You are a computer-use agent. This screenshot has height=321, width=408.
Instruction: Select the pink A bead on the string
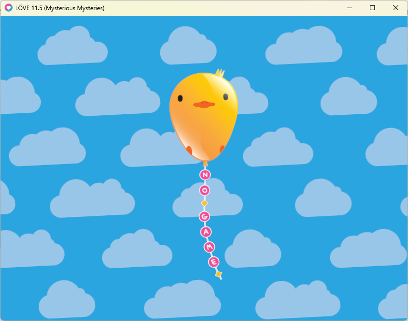(206, 232)
